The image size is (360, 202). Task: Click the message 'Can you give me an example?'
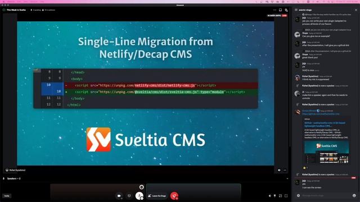[x=316, y=36]
